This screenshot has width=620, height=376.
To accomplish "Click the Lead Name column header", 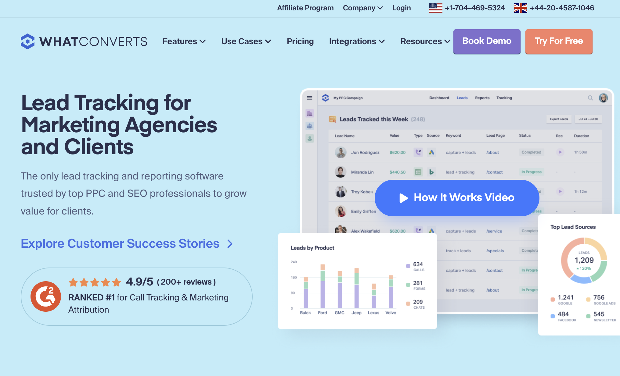I will tap(344, 136).
